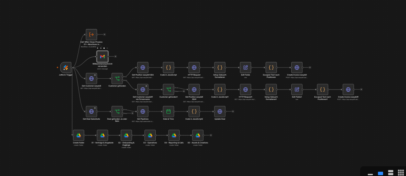Select the Create Invoice easybill node
Viewport: 406px width, 176px height.
click(x=297, y=68)
